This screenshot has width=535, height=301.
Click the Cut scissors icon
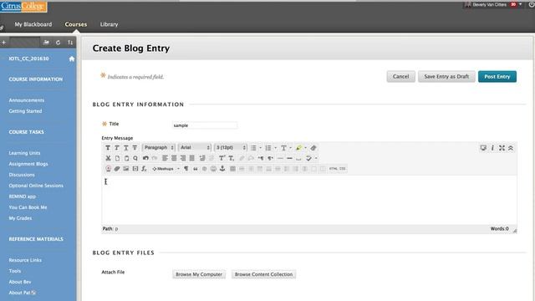click(108, 158)
